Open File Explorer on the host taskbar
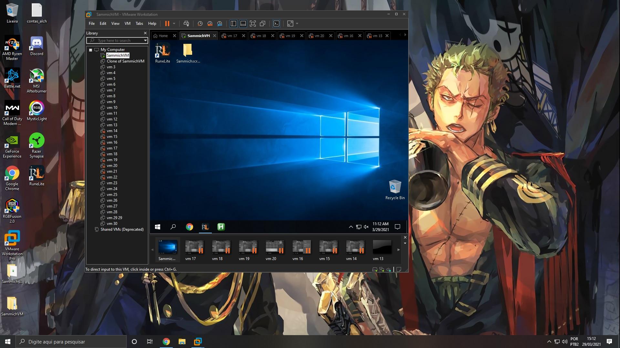620x348 pixels. coord(182,342)
